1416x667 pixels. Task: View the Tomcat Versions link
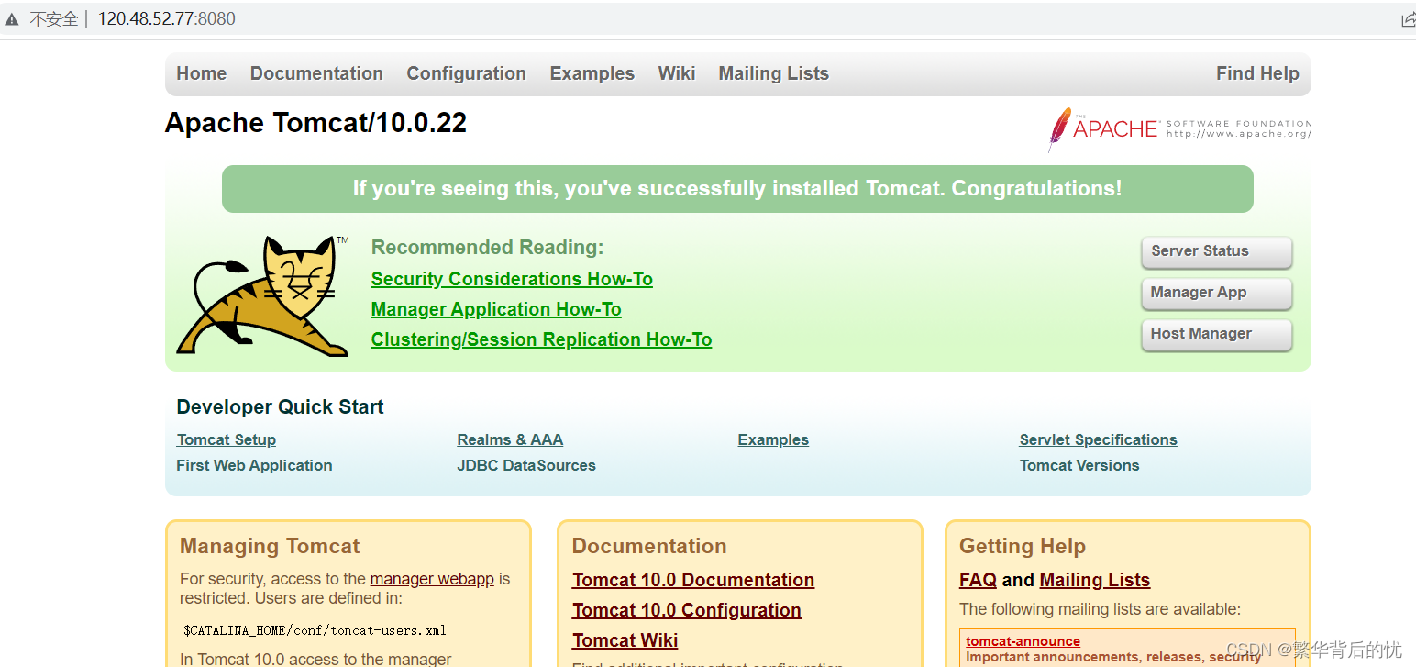(1079, 465)
